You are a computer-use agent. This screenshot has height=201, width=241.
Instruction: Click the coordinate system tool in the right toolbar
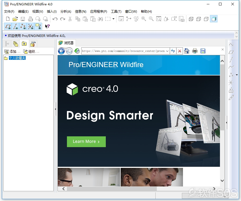tap(231, 82)
